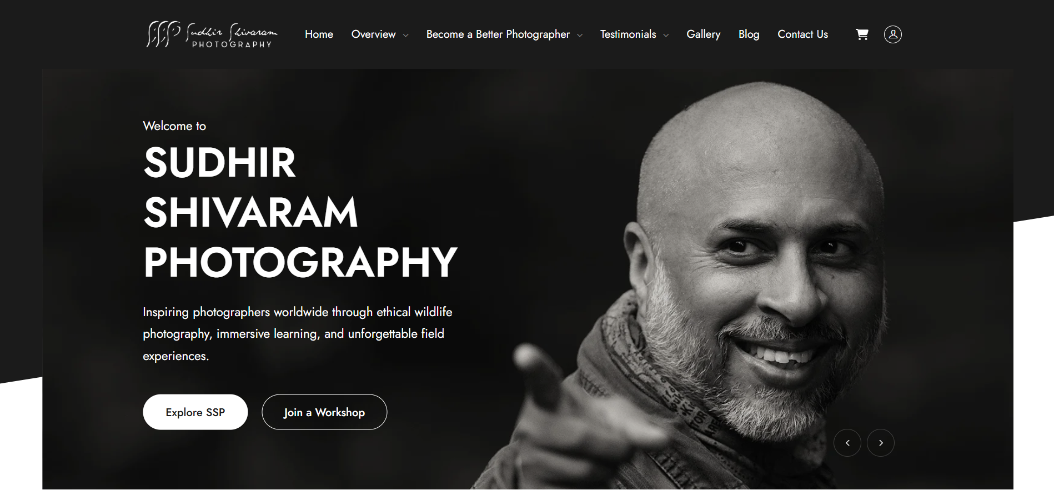The width and height of the screenshot is (1054, 500).
Task: Expand the Testimonials dropdown chevron
Action: [x=666, y=35]
